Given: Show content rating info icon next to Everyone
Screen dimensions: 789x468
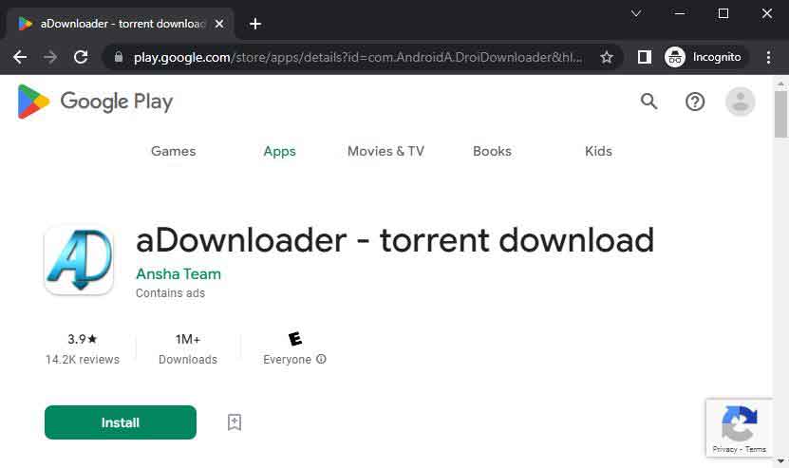Looking at the screenshot, I should point(321,359).
